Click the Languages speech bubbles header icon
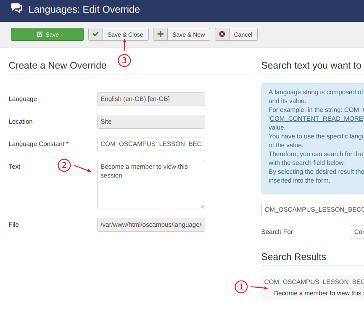The width and height of the screenshot is (364, 313). (x=17, y=8)
